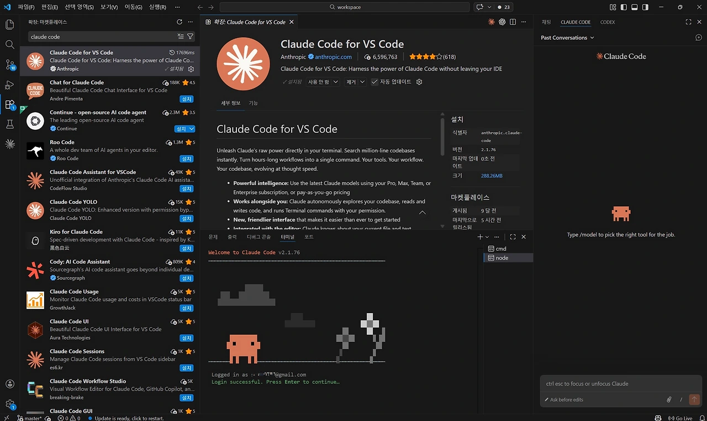Open the Extensions view in the activity bar
Image resolution: width=707 pixels, height=421 pixels.
tap(9, 104)
